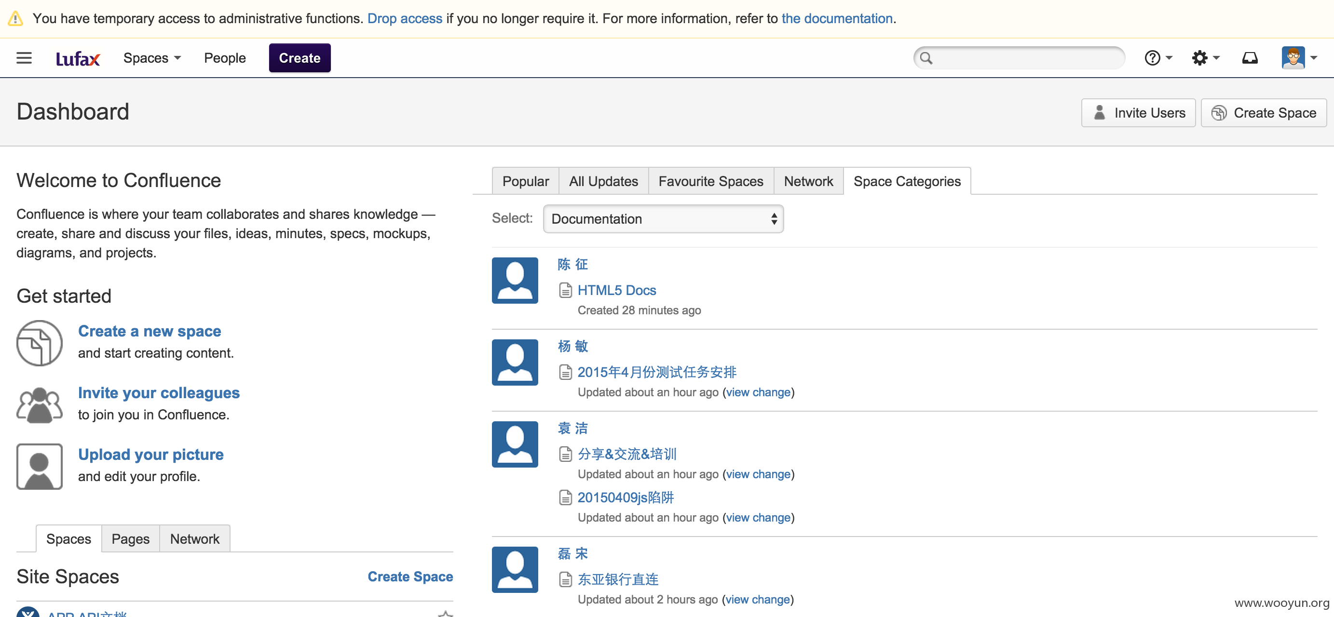Click author name 磊 宋
The image size is (1334, 617).
573,554
